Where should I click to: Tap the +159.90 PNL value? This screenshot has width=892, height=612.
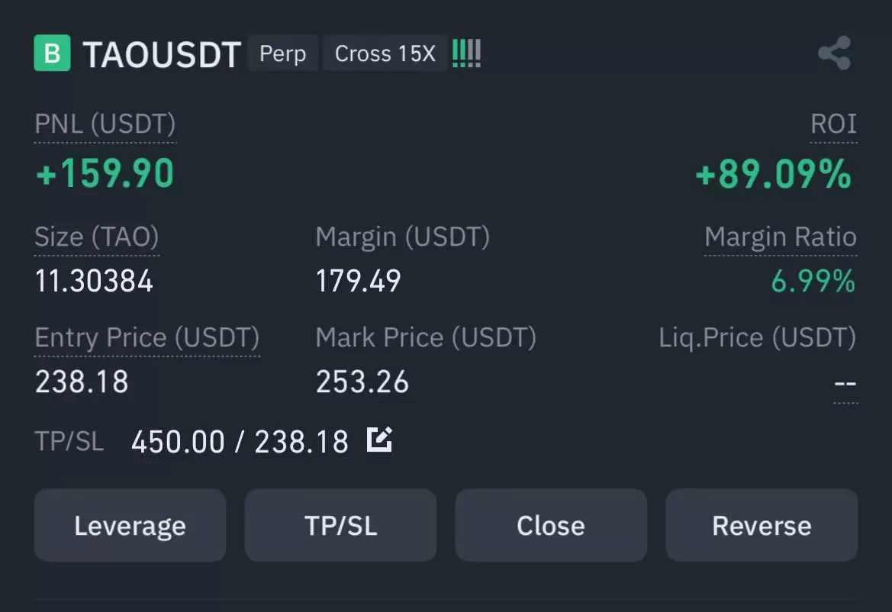point(105,173)
